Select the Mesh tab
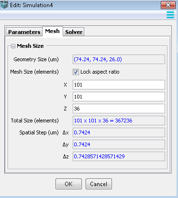The width and height of the screenshot is (178, 198). point(53,31)
